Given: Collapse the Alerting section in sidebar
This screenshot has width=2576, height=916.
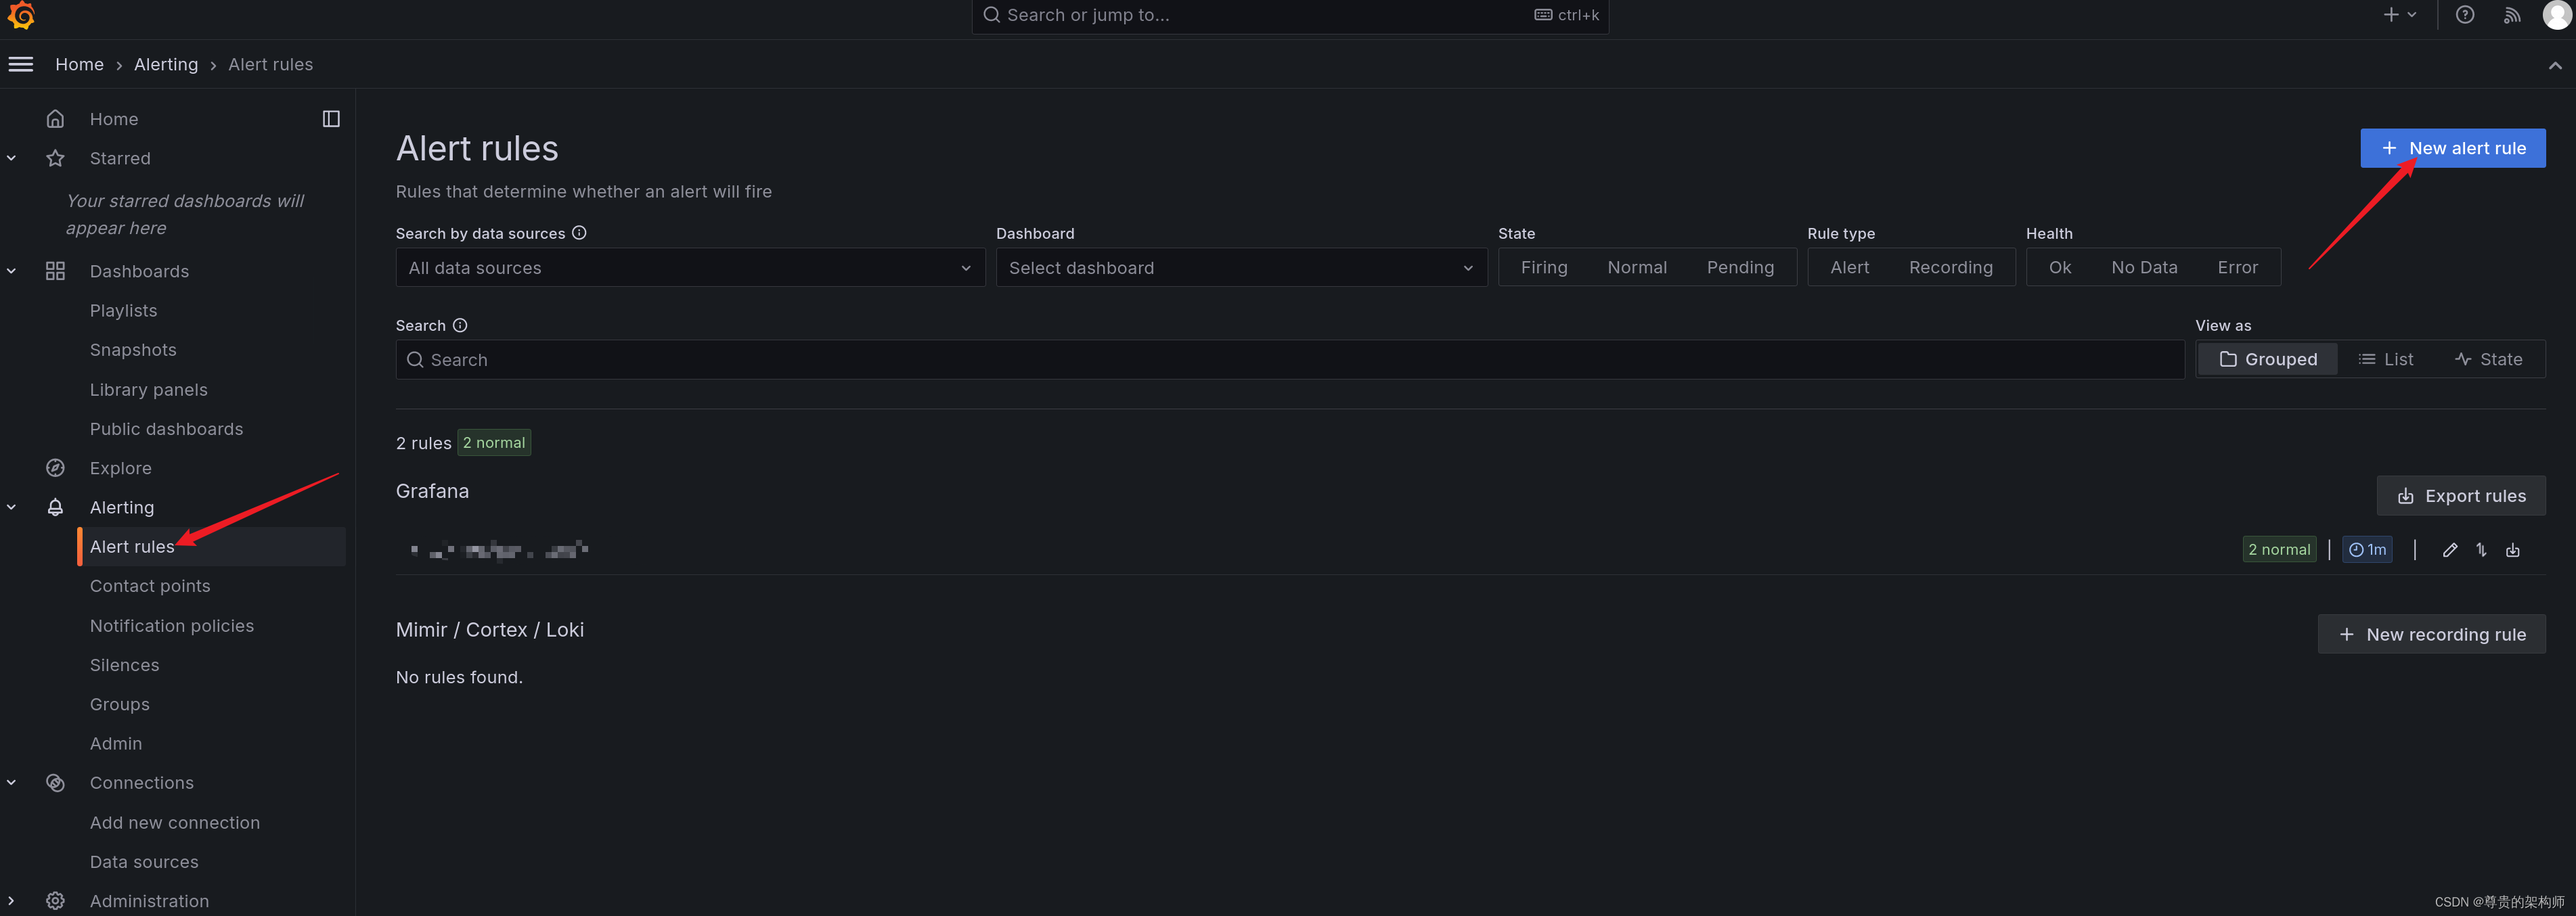Looking at the screenshot, I should point(11,507).
